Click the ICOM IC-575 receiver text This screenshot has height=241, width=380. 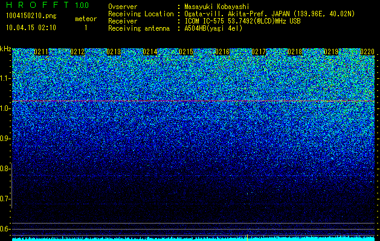[242, 21]
